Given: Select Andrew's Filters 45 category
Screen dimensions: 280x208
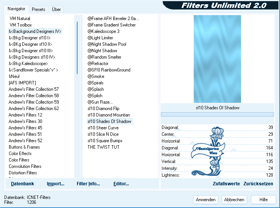Looking at the screenshot, I should 25,128.
